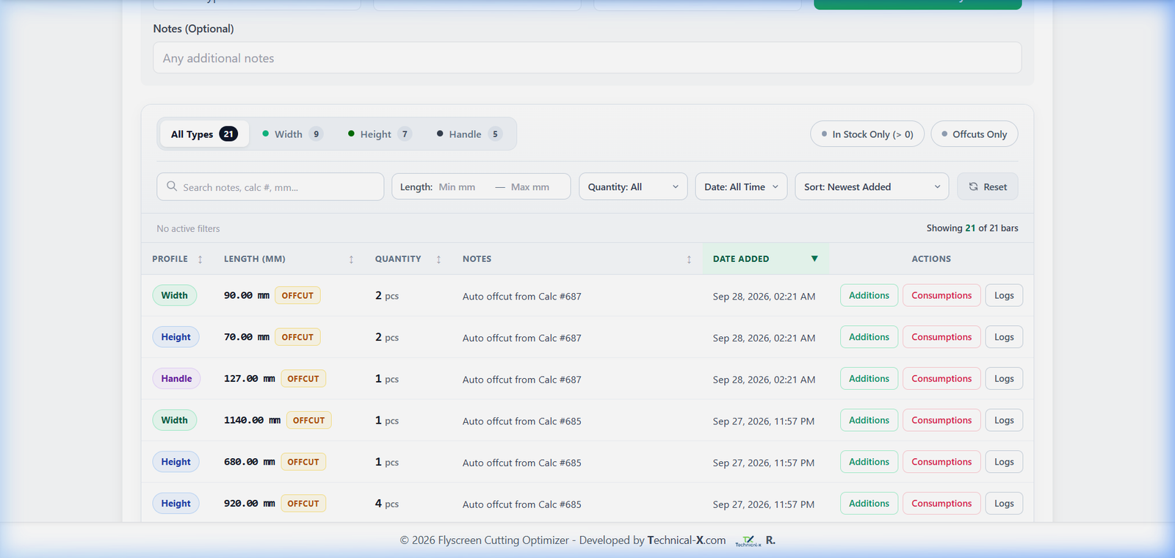Open Consumptions for 70.00 mm Height row
The height and width of the screenshot is (558, 1175).
pos(941,337)
